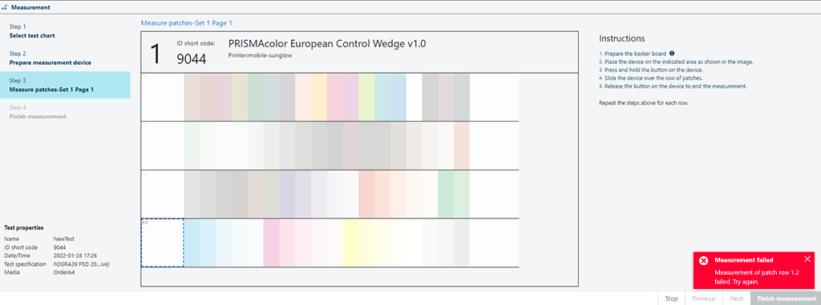
Task: Click the first light blue patch in row 1
Action: 192,243
